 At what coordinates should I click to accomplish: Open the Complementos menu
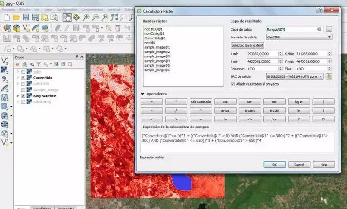[92, 10]
